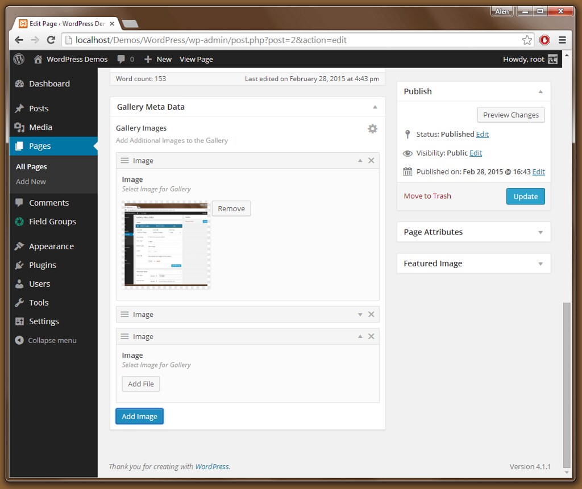
Task: Open the WordPress Demos site home link
Action: 70,60
